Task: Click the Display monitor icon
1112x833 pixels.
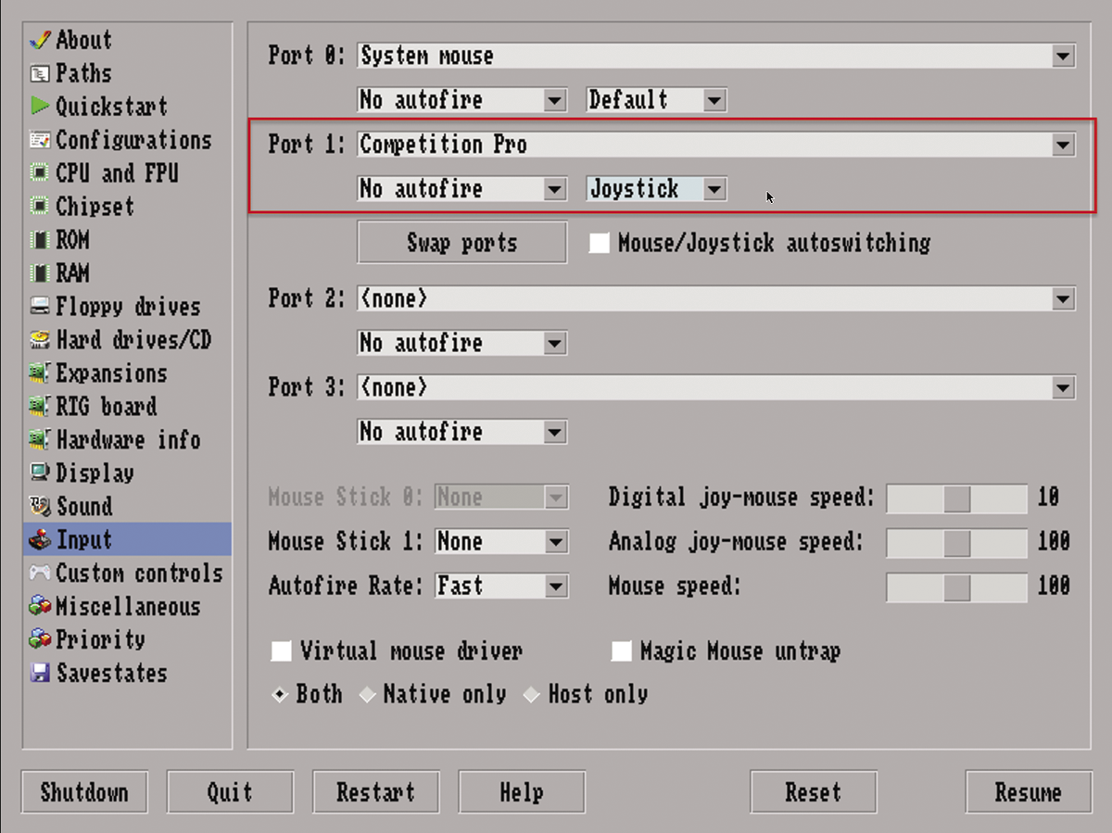Action: pos(40,473)
